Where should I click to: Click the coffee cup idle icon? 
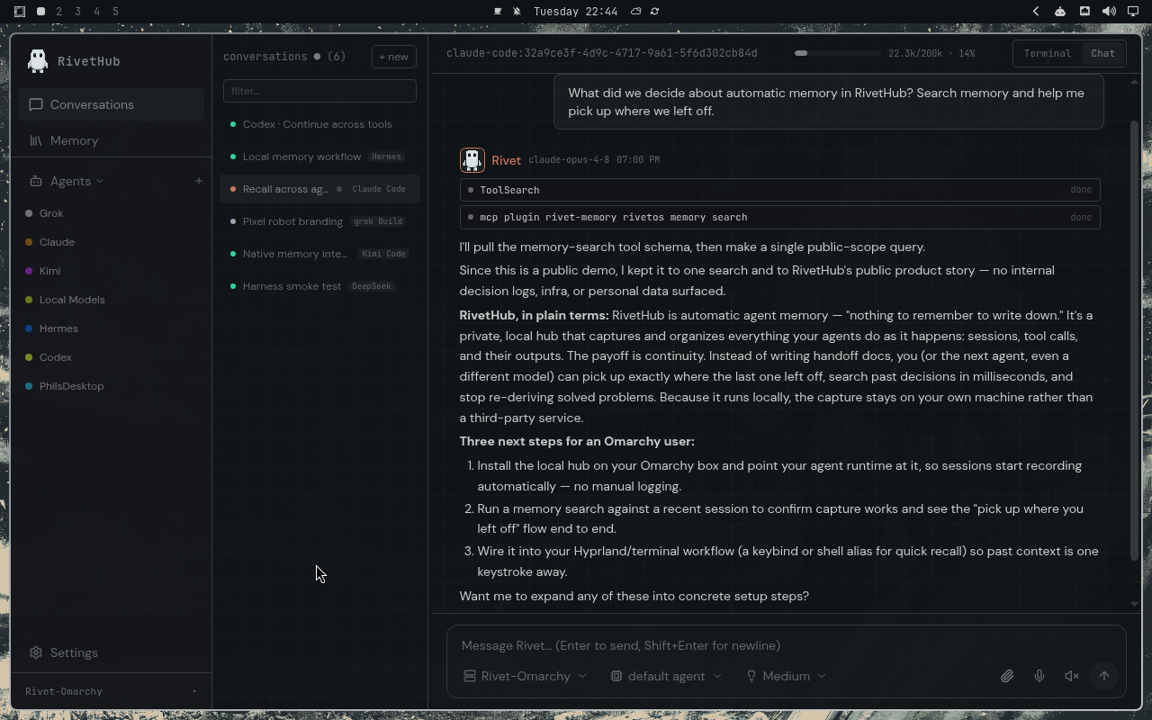(498, 12)
